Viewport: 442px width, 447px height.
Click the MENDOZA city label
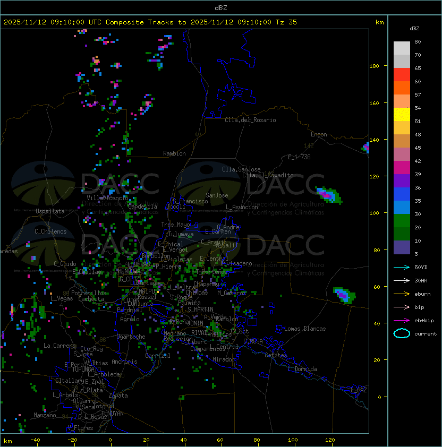pyautogui.click(x=129, y=271)
